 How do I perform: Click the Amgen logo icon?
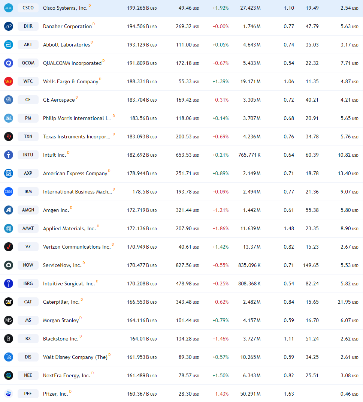pyautogui.click(x=9, y=210)
